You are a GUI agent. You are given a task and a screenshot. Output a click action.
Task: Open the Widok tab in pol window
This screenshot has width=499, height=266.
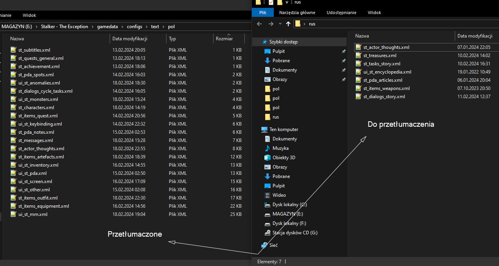[x=29, y=15]
